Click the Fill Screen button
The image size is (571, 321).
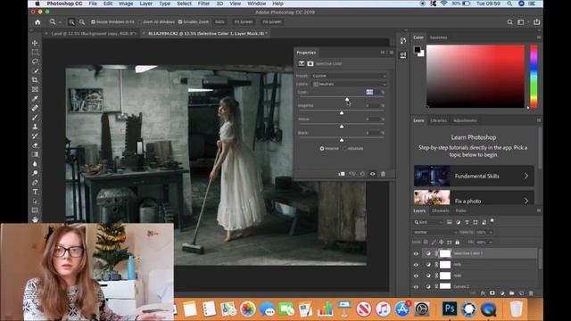(x=271, y=21)
